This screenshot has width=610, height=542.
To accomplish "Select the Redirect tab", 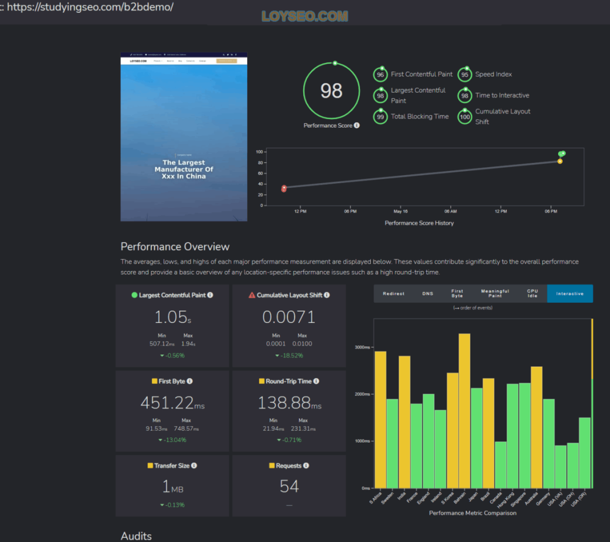I will (x=393, y=294).
